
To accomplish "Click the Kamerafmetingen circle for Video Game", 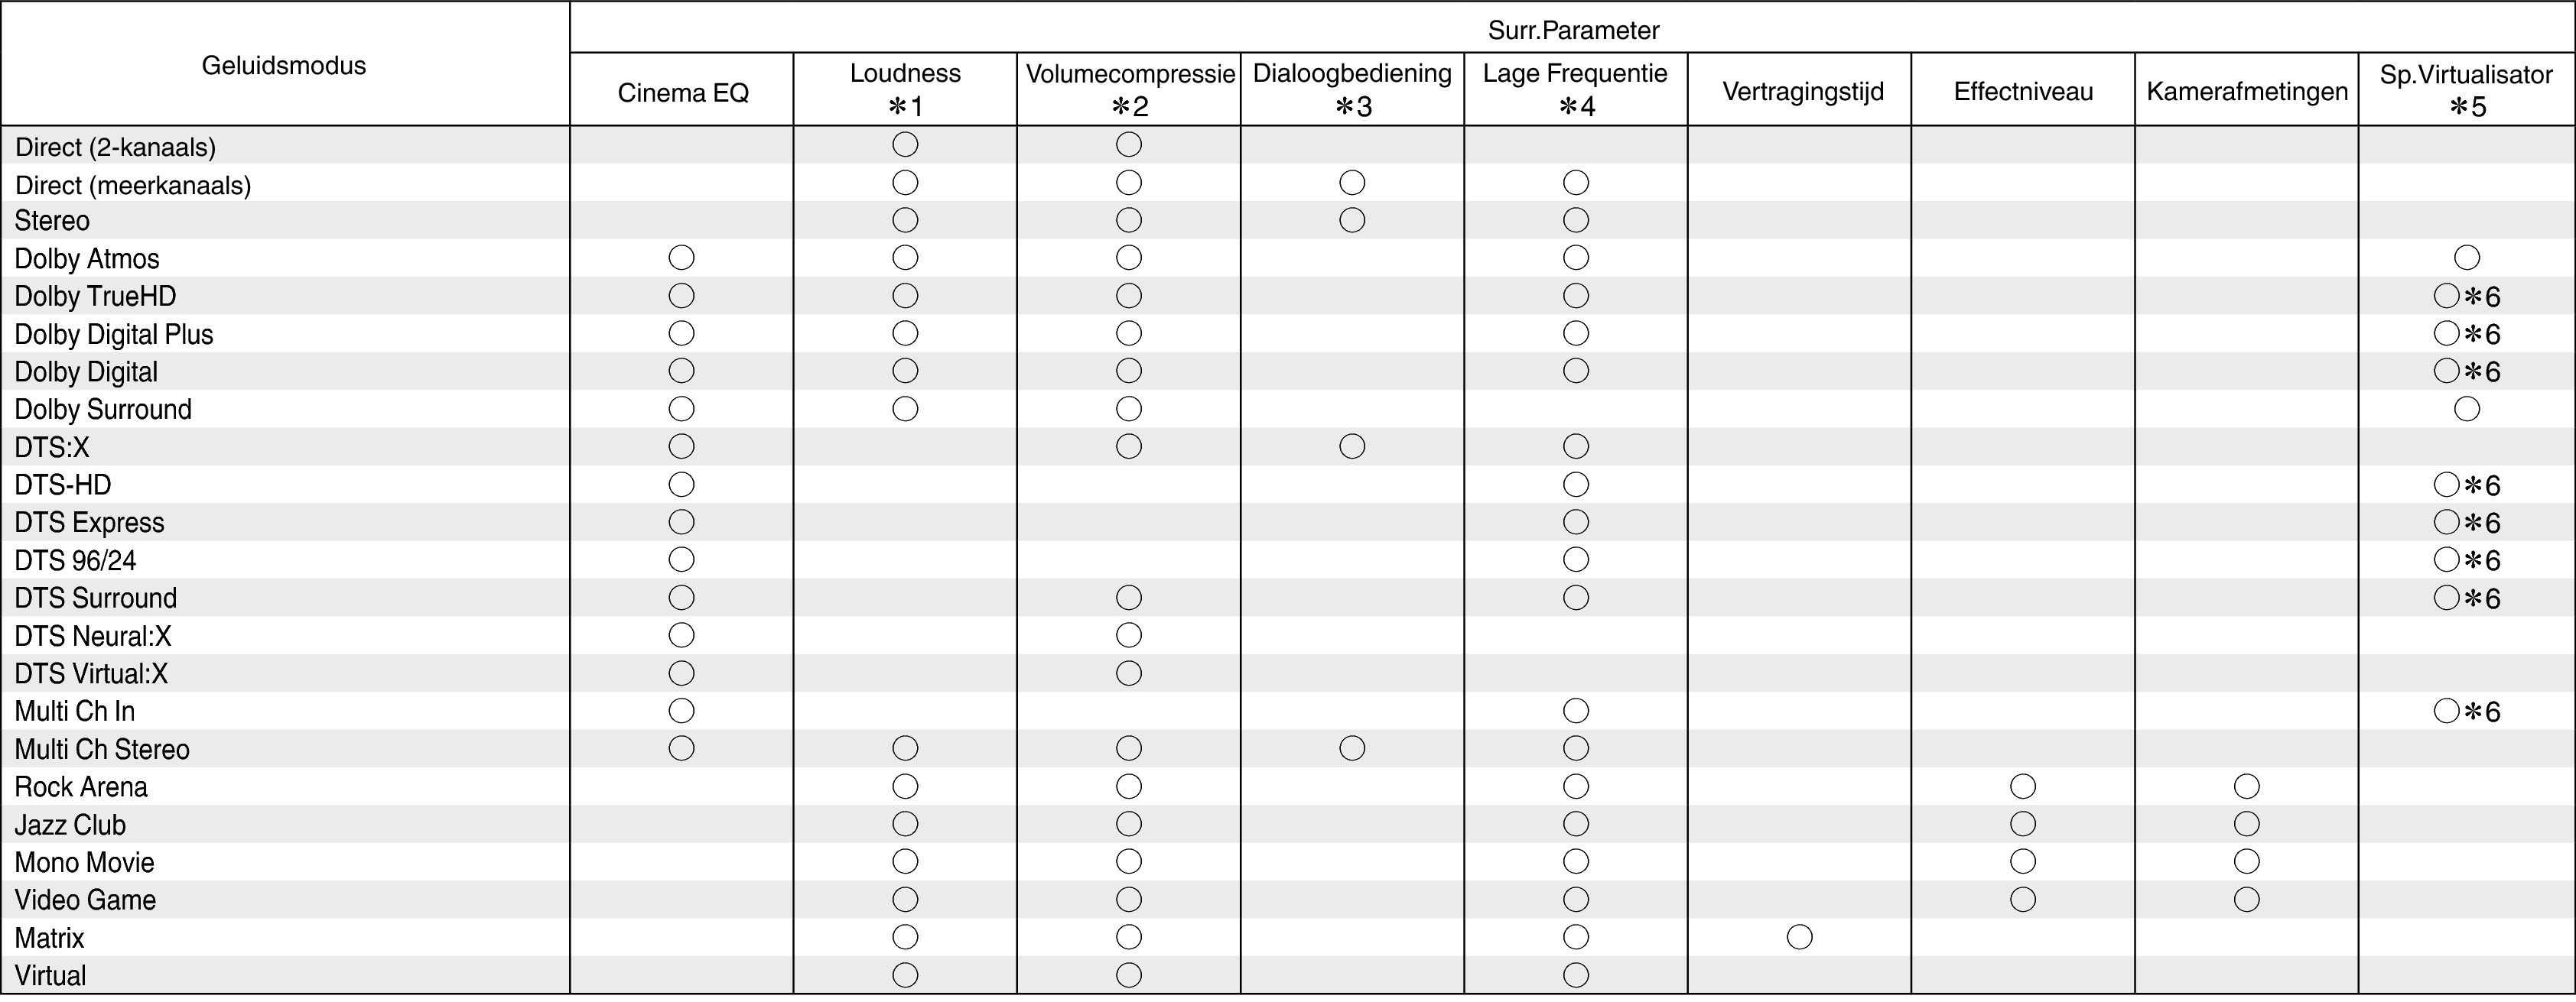I will pyautogui.click(x=2247, y=899).
